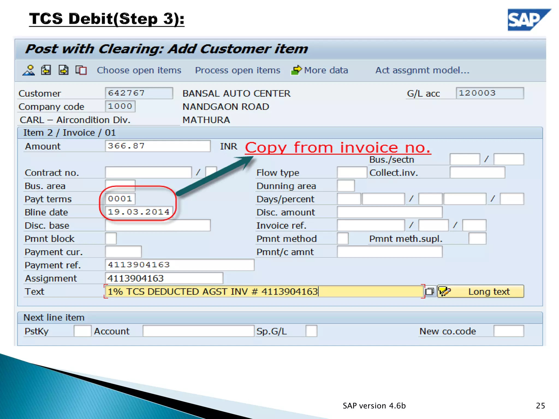Viewport: 559px width, 419px height.
Task: Click the Bus. area field
Action: (x=120, y=185)
